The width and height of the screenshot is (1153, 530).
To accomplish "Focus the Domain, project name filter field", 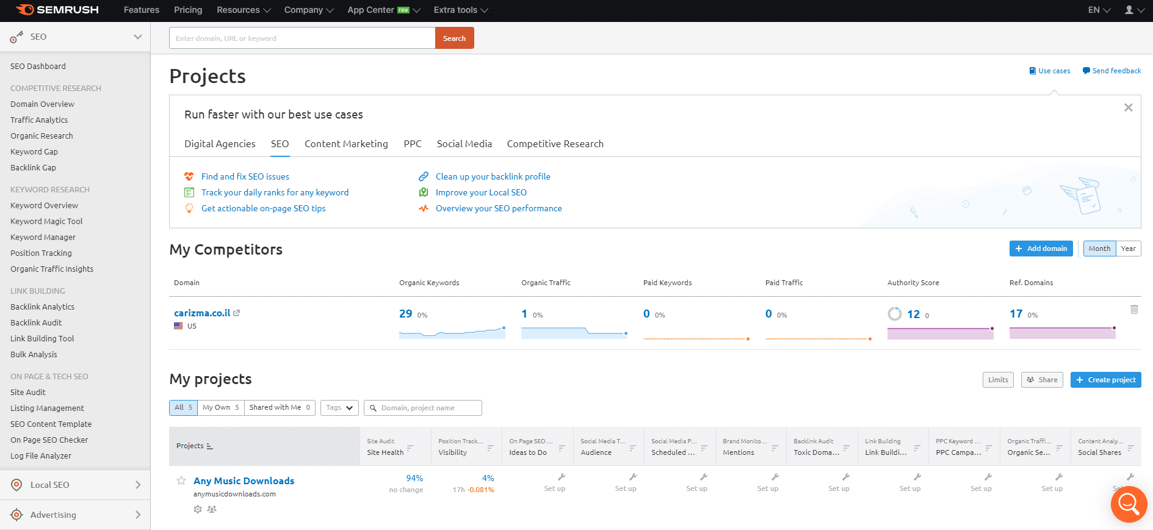I will coord(423,408).
